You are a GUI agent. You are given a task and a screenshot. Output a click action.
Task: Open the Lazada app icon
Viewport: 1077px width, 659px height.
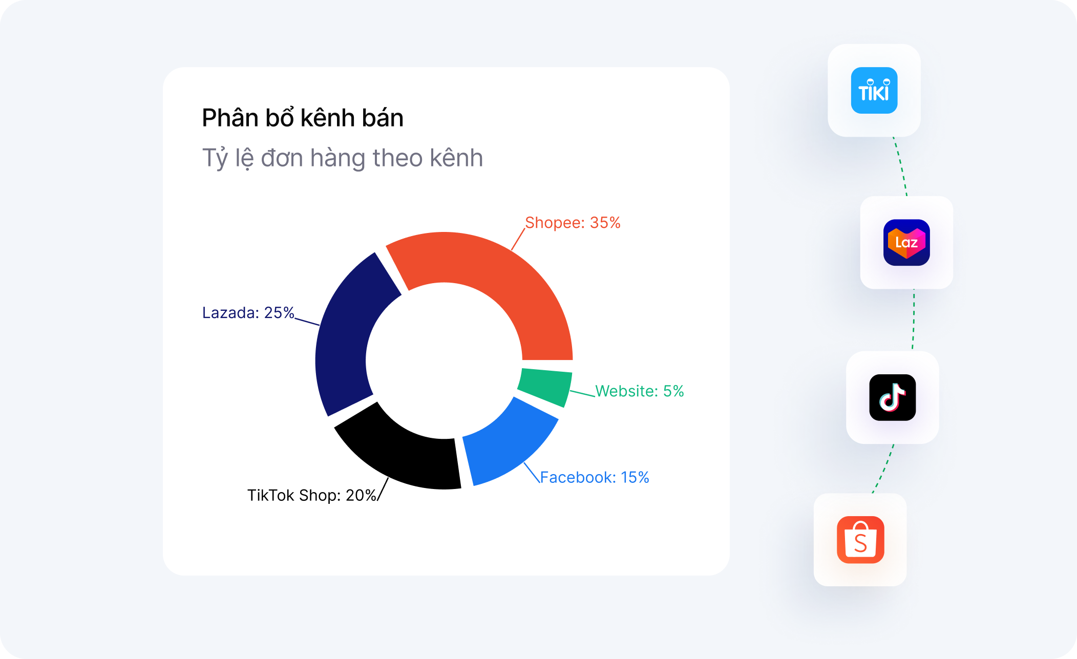tap(906, 242)
